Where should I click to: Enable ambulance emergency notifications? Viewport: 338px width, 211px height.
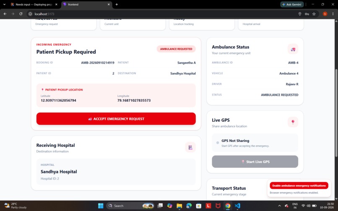299,185
